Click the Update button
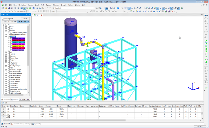 25,19
